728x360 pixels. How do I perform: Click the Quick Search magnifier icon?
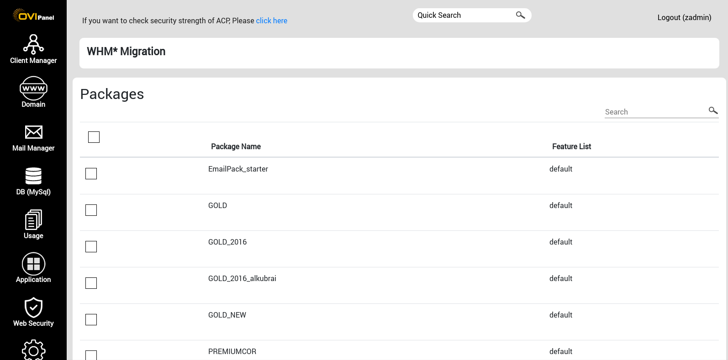coord(520,15)
